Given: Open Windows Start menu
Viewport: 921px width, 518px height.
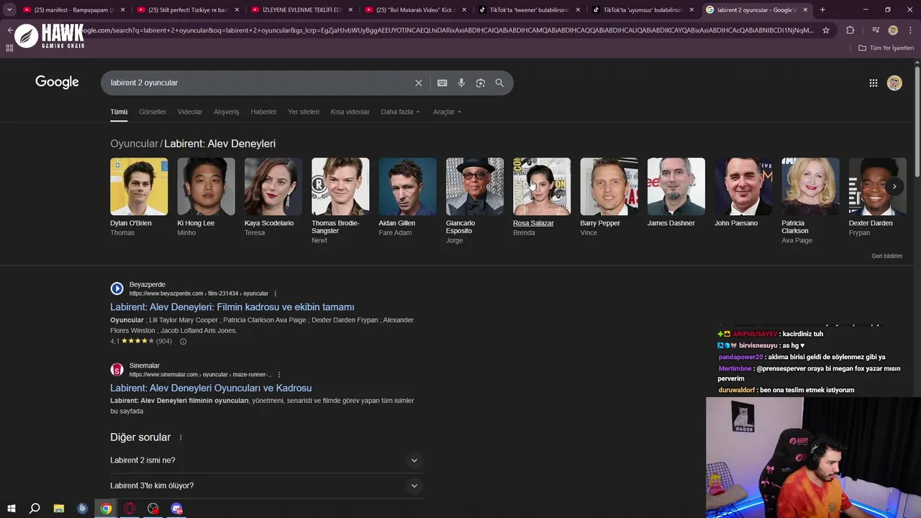Looking at the screenshot, I should pyautogui.click(x=11, y=509).
